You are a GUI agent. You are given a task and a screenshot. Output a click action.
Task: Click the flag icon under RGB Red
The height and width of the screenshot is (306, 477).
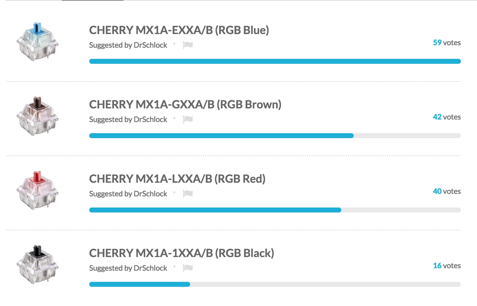click(x=188, y=194)
